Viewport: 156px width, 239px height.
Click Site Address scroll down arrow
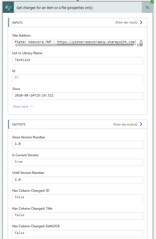coord(141,45)
